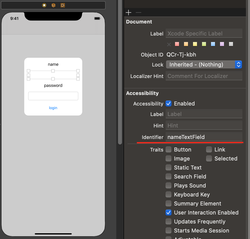Select the password text field in canvas
The height and width of the screenshot is (239, 250).
point(53,96)
